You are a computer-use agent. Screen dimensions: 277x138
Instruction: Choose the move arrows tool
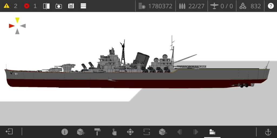pyautogui.click(x=130, y=132)
